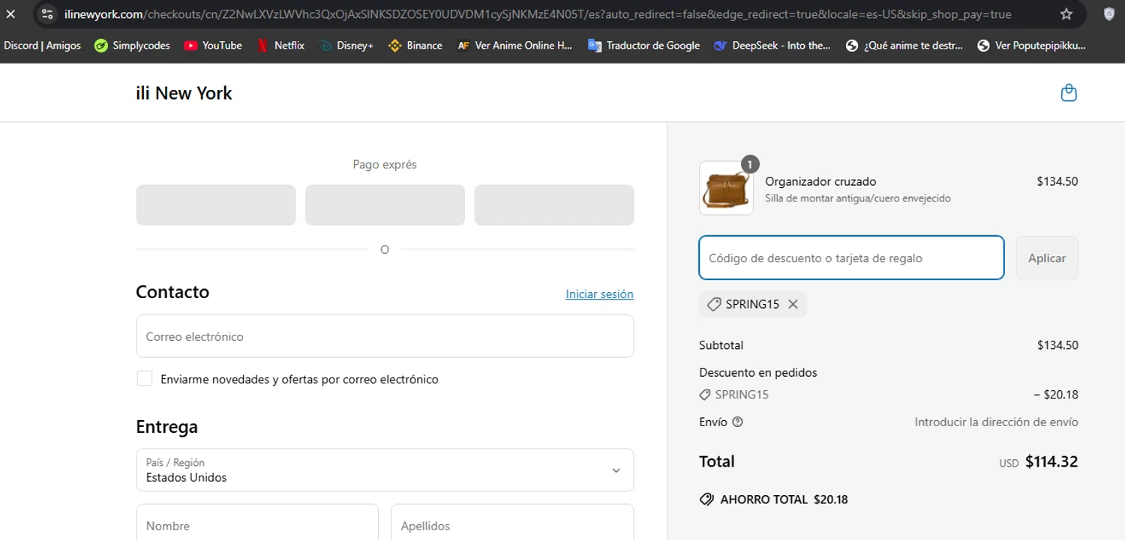Open YouTube bookmark
This screenshot has width=1125, height=540.
(x=213, y=46)
